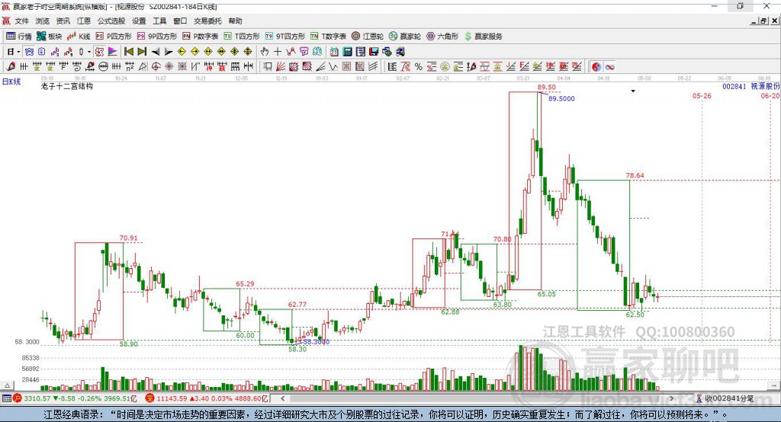This screenshot has height=422, width=781.
Task: Select the crosshair cursor tool
Action: tap(278, 52)
